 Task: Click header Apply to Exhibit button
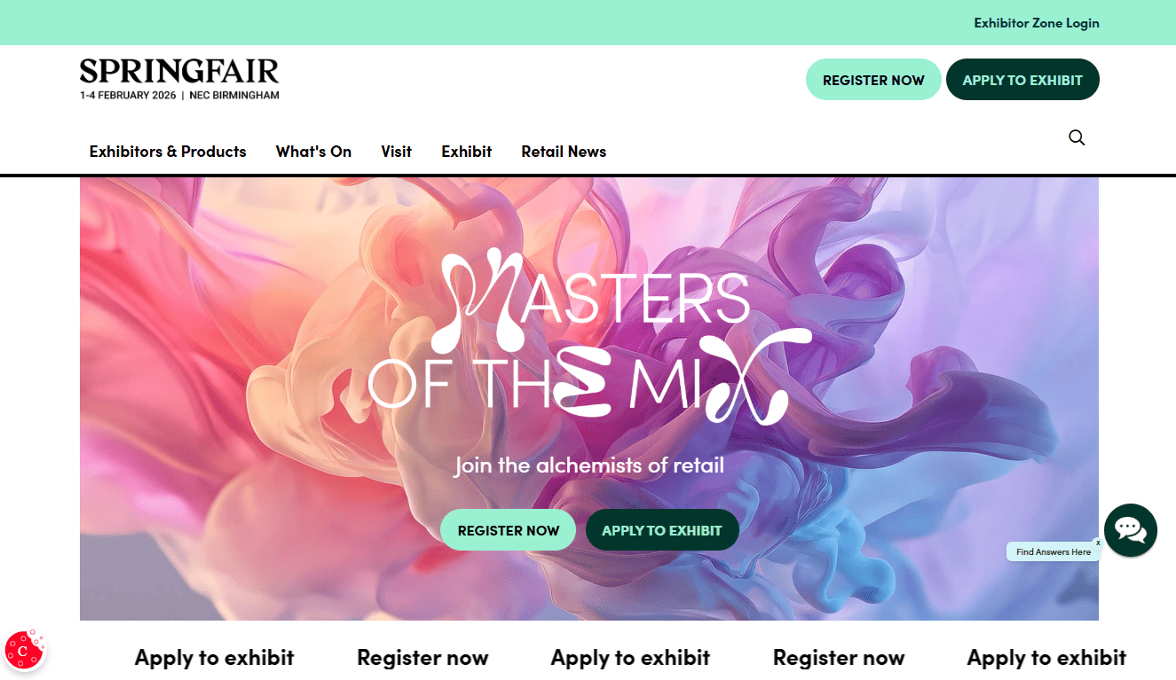coord(1022,80)
